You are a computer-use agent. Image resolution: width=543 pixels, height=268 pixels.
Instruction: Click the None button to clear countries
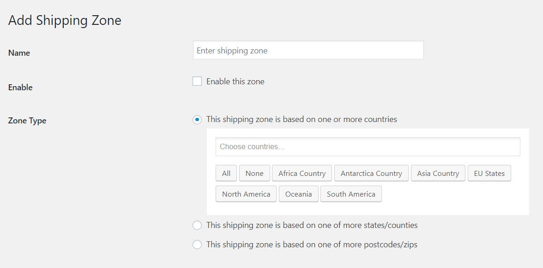pos(254,173)
